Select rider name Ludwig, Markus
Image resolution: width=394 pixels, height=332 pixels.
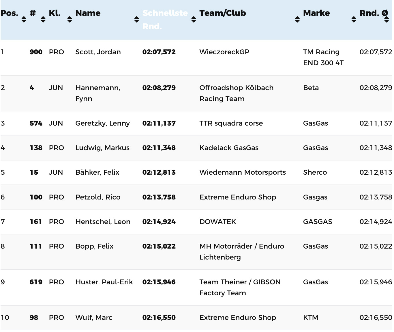(x=102, y=148)
